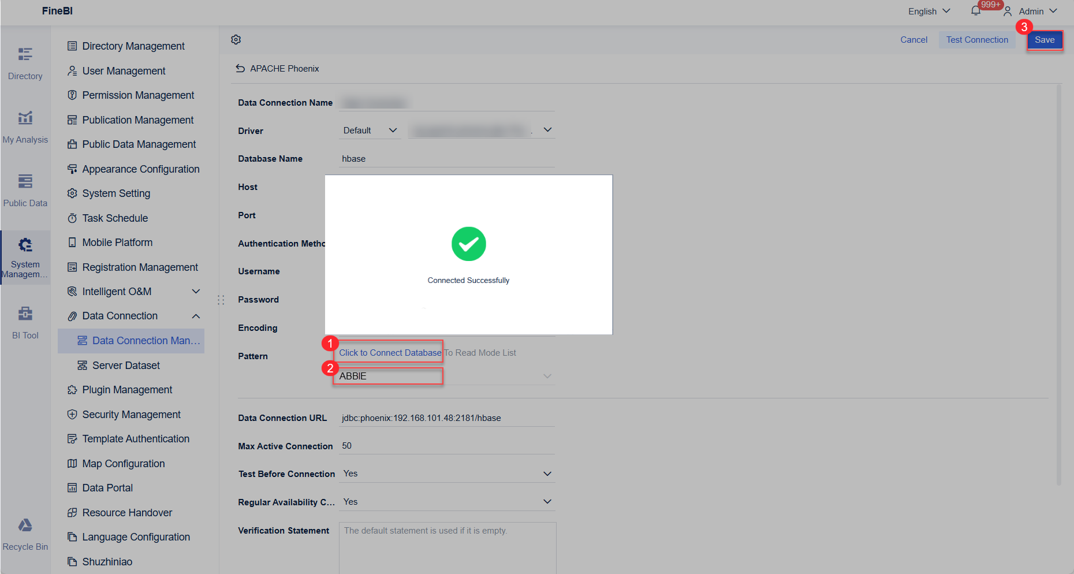Open the Test Before Connection dropdown
Image resolution: width=1074 pixels, height=574 pixels.
click(447, 474)
